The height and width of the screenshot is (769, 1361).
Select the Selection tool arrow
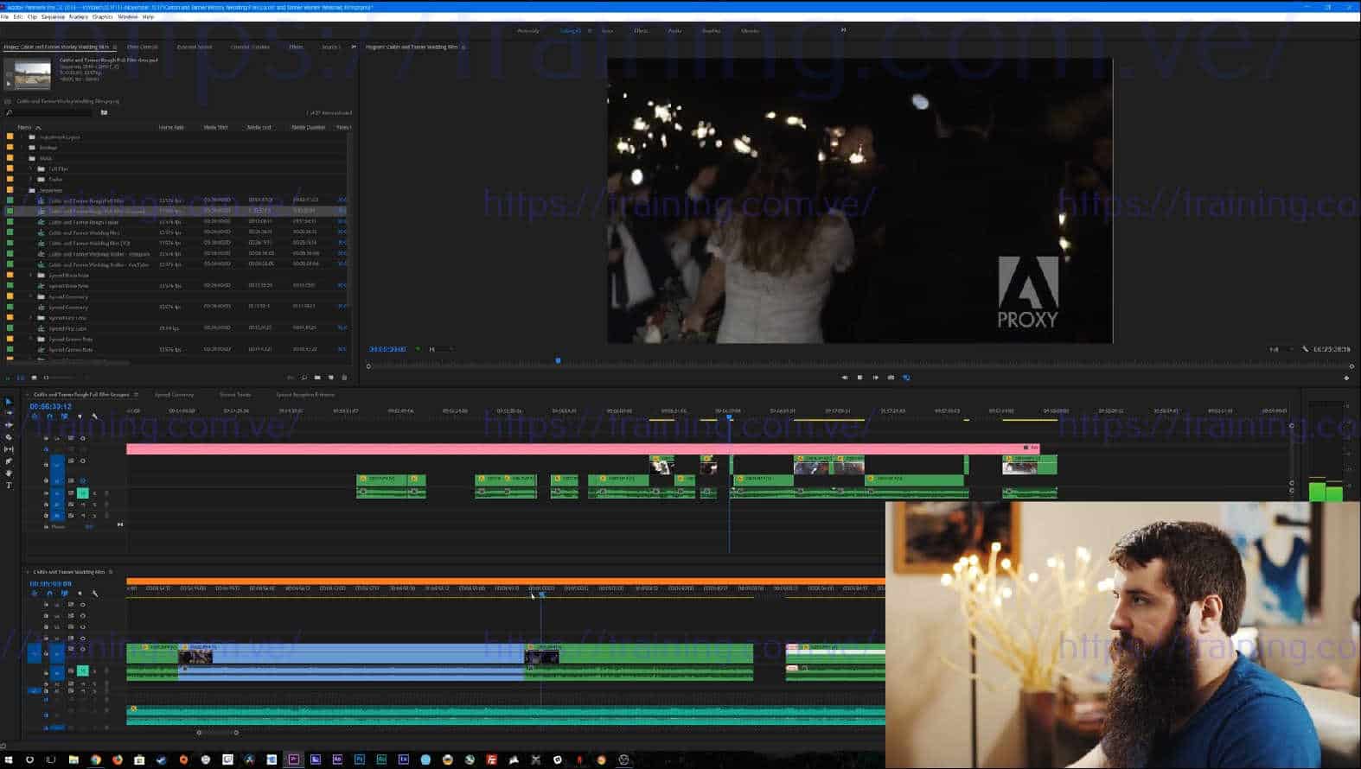coord(9,402)
